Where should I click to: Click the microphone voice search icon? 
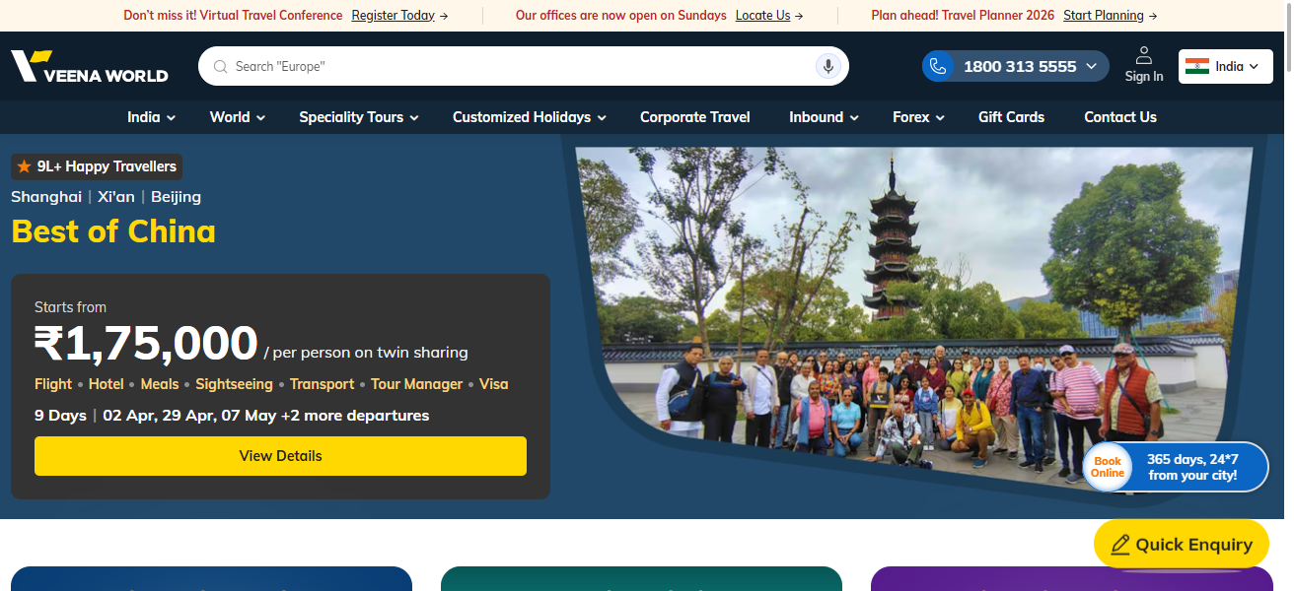[x=828, y=66]
